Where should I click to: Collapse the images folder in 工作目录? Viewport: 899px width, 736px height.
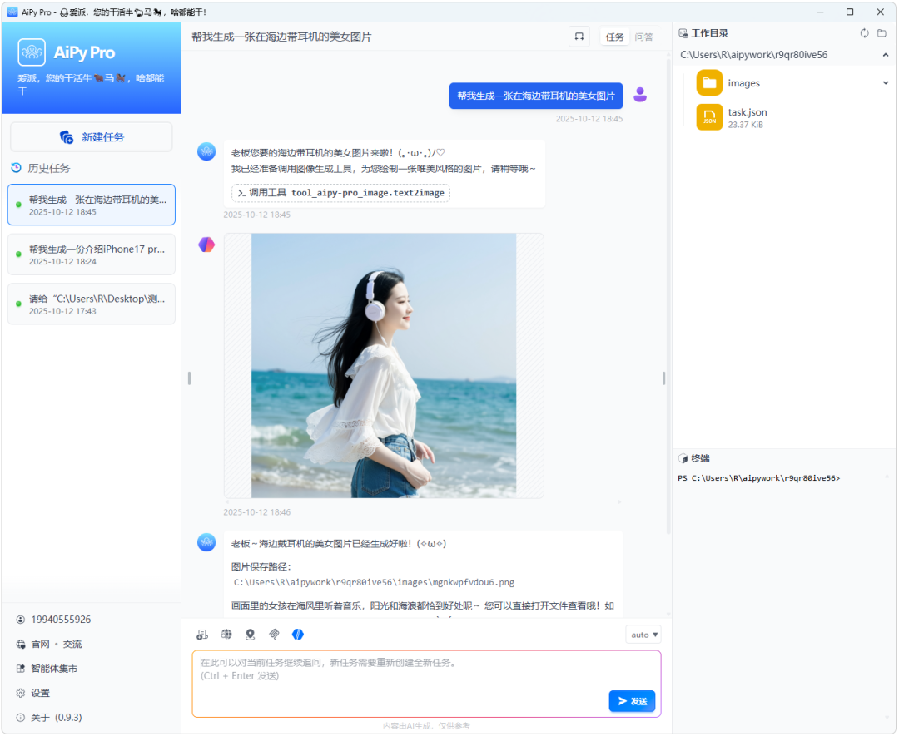coord(886,82)
